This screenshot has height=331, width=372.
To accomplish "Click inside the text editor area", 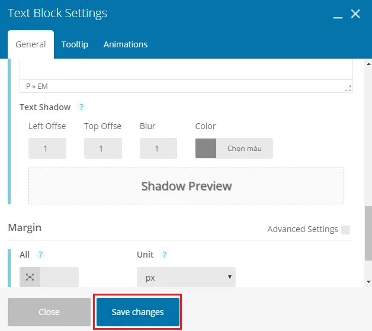I will tap(186, 69).
